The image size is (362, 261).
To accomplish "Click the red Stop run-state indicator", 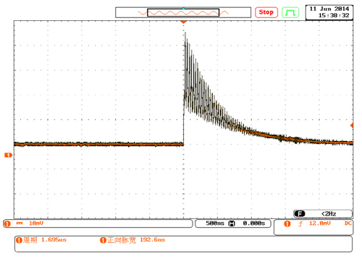I will click(266, 12).
